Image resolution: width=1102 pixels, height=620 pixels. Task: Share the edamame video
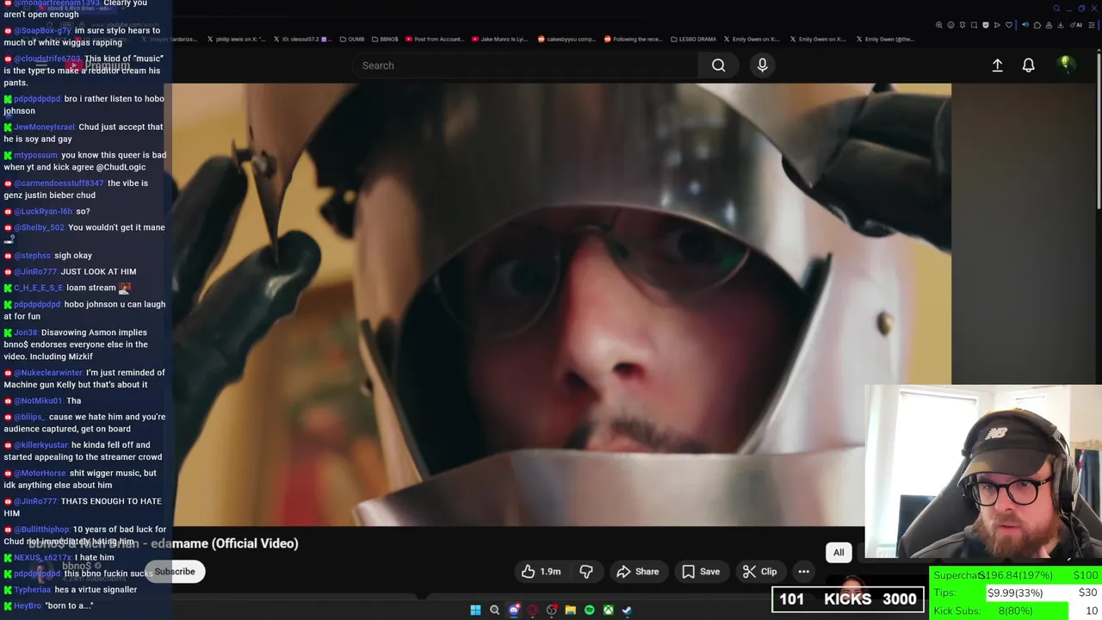[x=638, y=572]
